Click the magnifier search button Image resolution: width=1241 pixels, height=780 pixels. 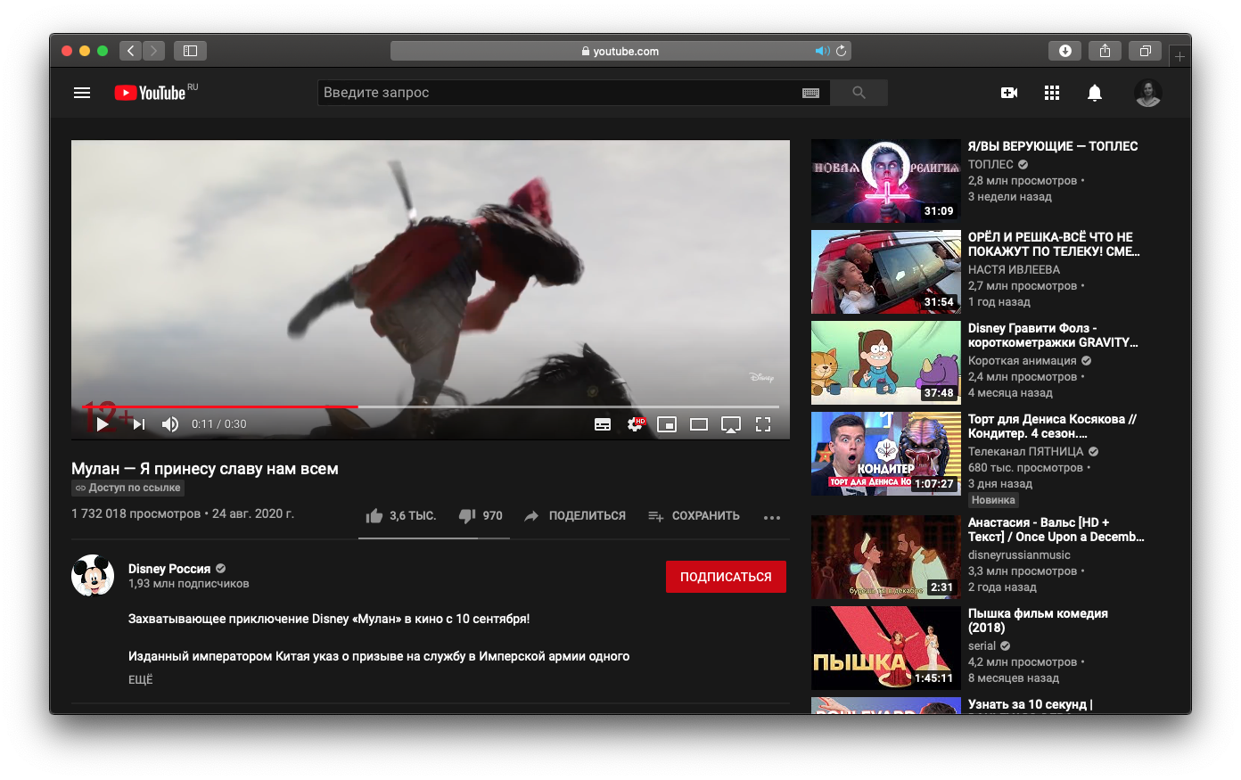pos(859,93)
